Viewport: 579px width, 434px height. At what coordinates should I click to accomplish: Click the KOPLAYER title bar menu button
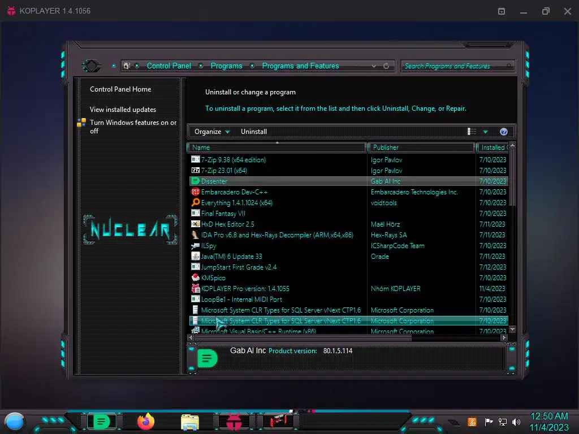502,11
